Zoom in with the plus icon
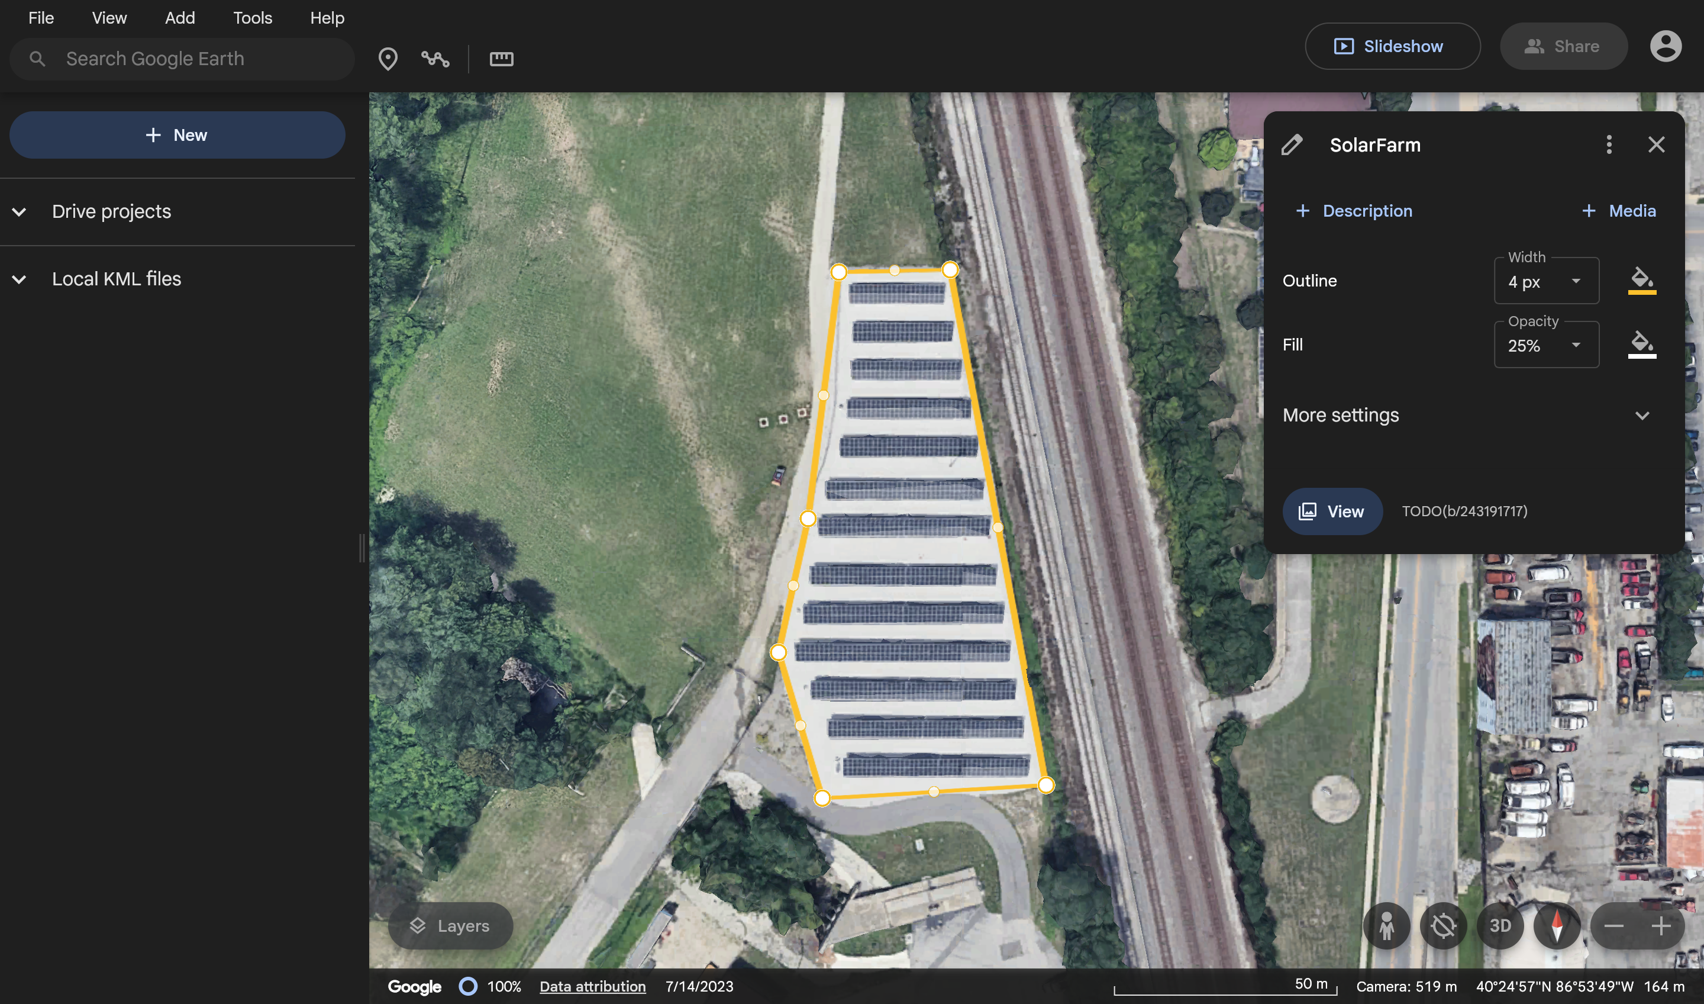1704x1004 pixels. point(1661,925)
